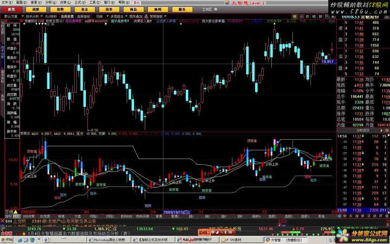The width and height of the screenshot is (390, 244).
Task: Click the 价 price icon at panel bottom
Action: click(351, 216)
